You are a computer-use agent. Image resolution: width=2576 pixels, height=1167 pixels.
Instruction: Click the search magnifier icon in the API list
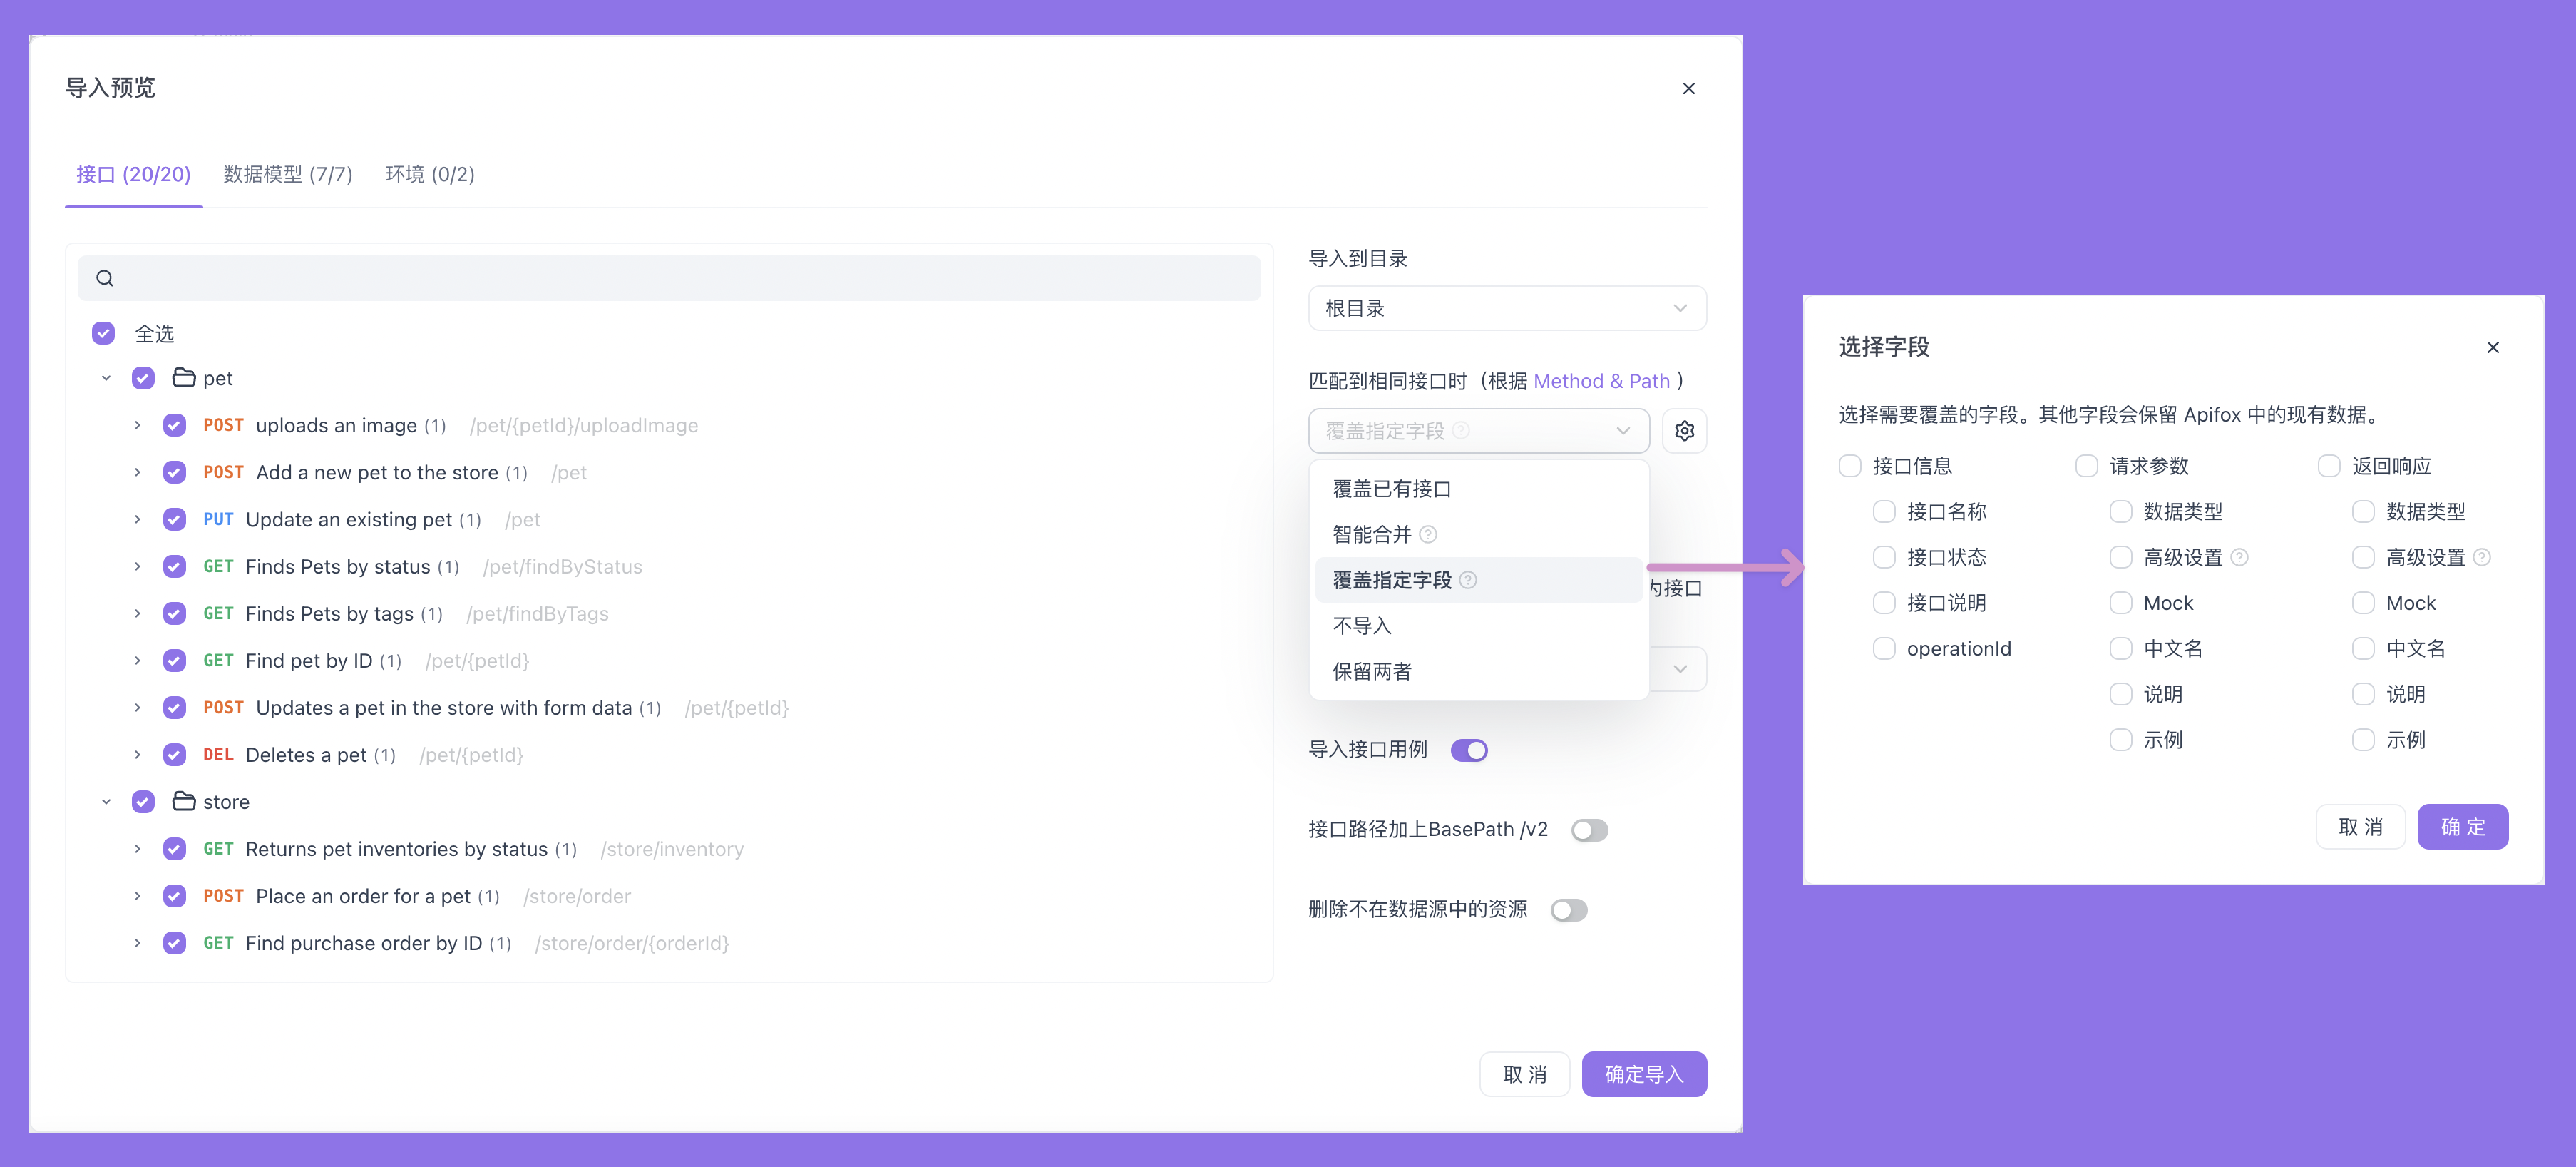point(105,277)
